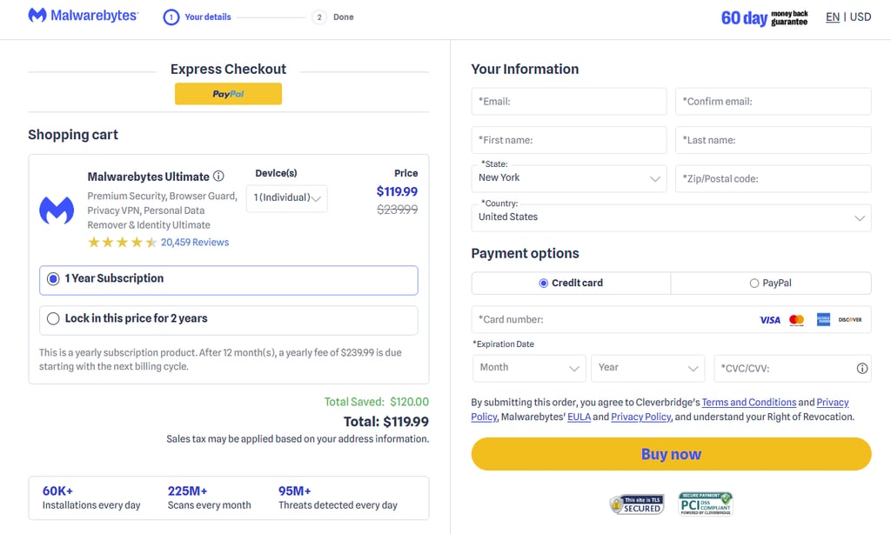
Task: Focus the Zip/Postal code field
Action: pos(774,179)
